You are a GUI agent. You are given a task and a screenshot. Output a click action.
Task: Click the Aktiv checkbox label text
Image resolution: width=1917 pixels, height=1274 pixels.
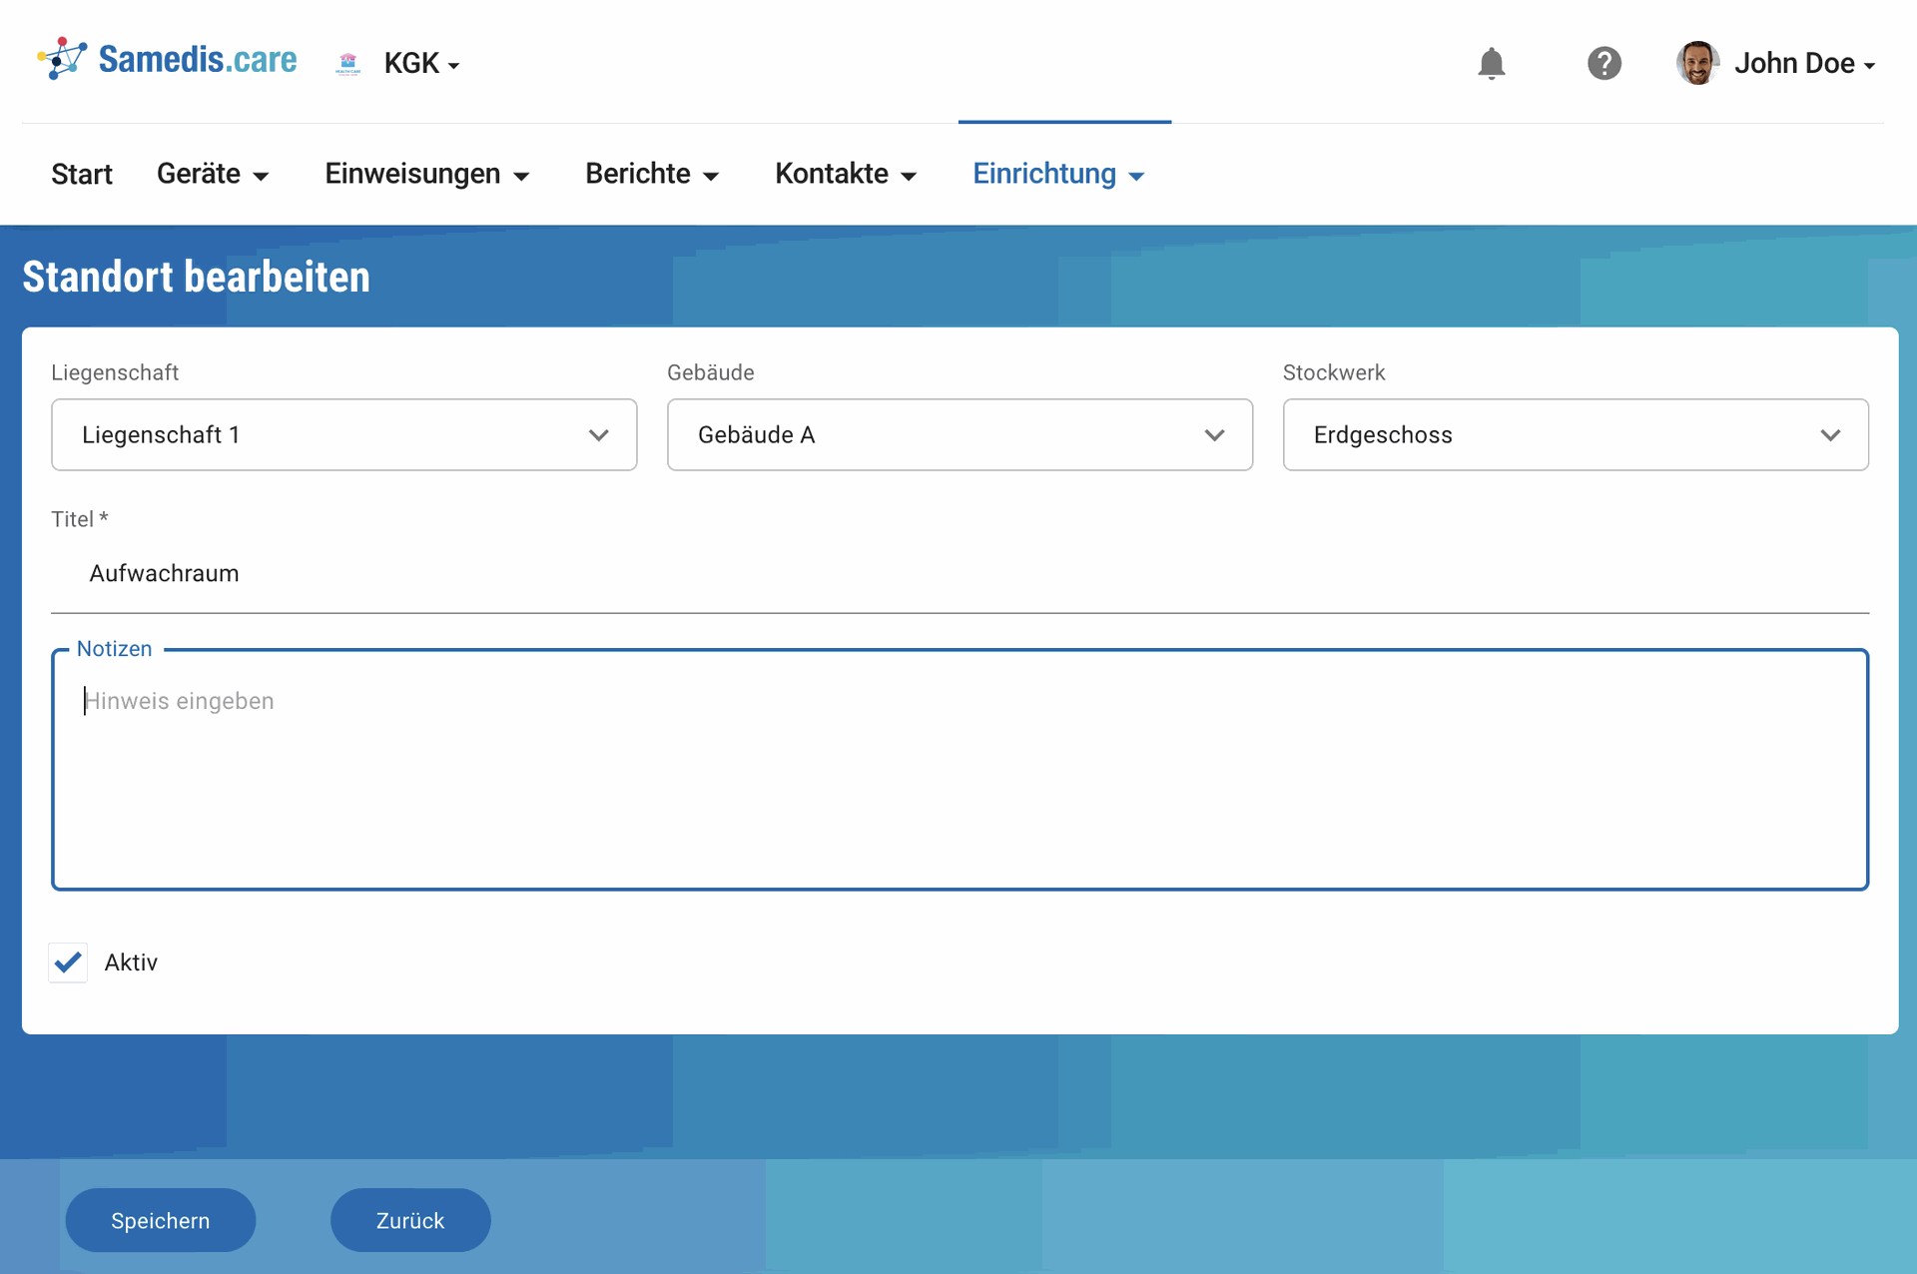pyautogui.click(x=131, y=962)
